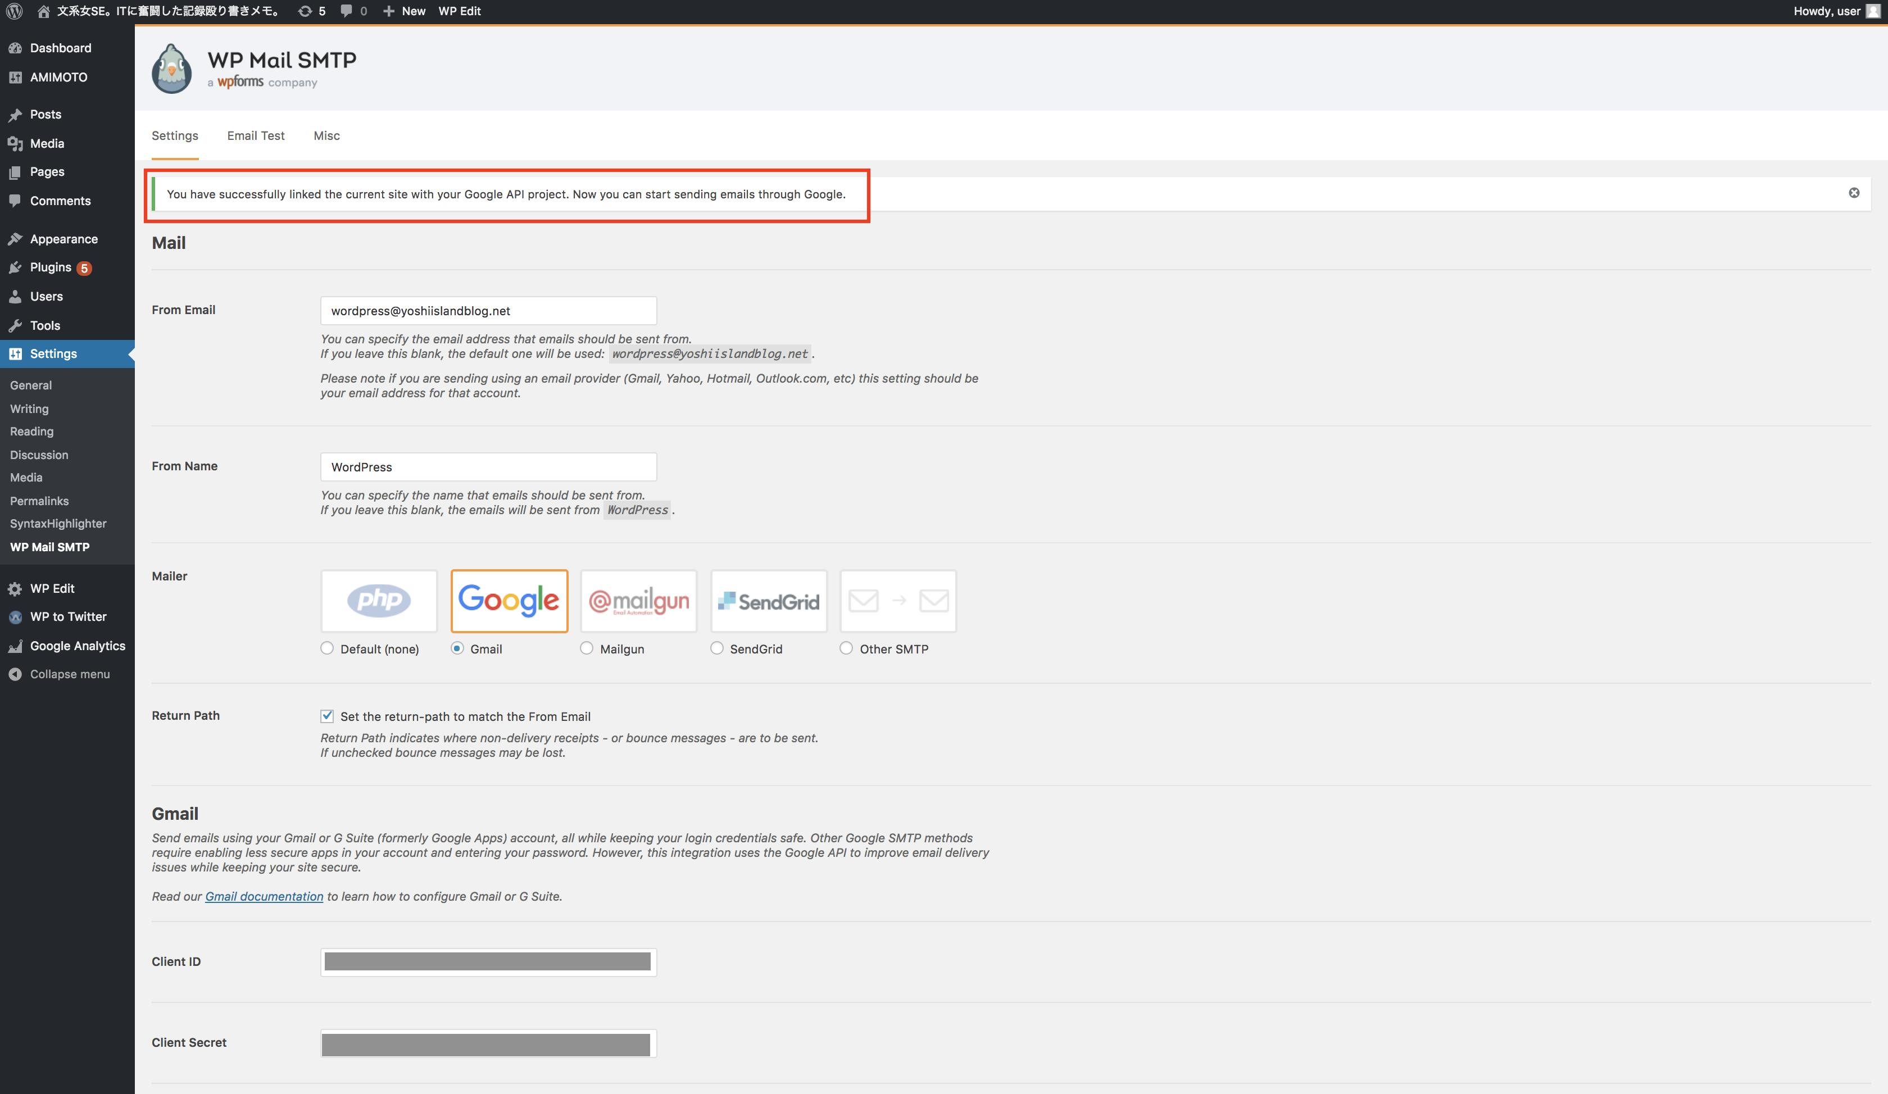Click the WP Mail SMTP pigeon logo

point(171,69)
